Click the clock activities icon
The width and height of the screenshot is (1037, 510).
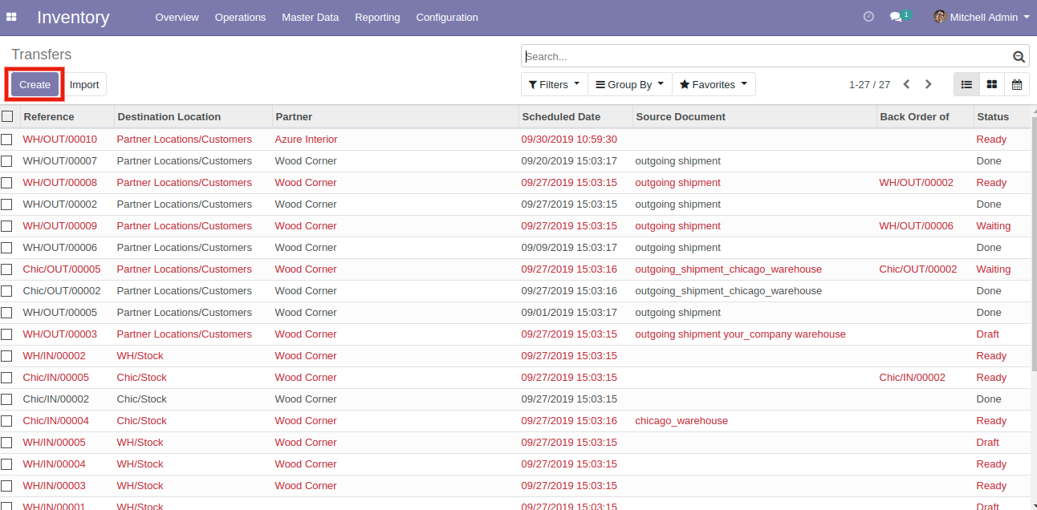coord(868,17)
